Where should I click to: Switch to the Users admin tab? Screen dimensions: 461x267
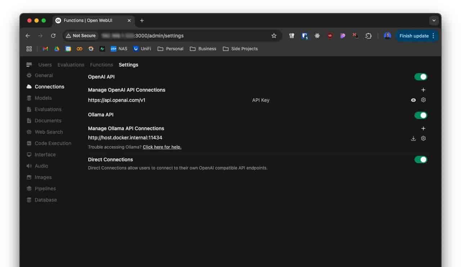[45, 65]
